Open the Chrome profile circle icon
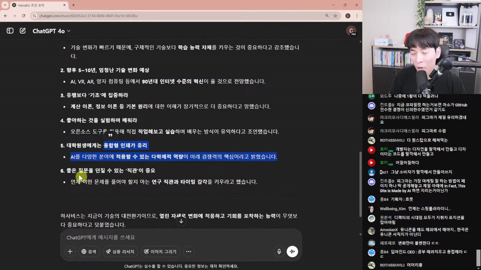 [348, 16]
